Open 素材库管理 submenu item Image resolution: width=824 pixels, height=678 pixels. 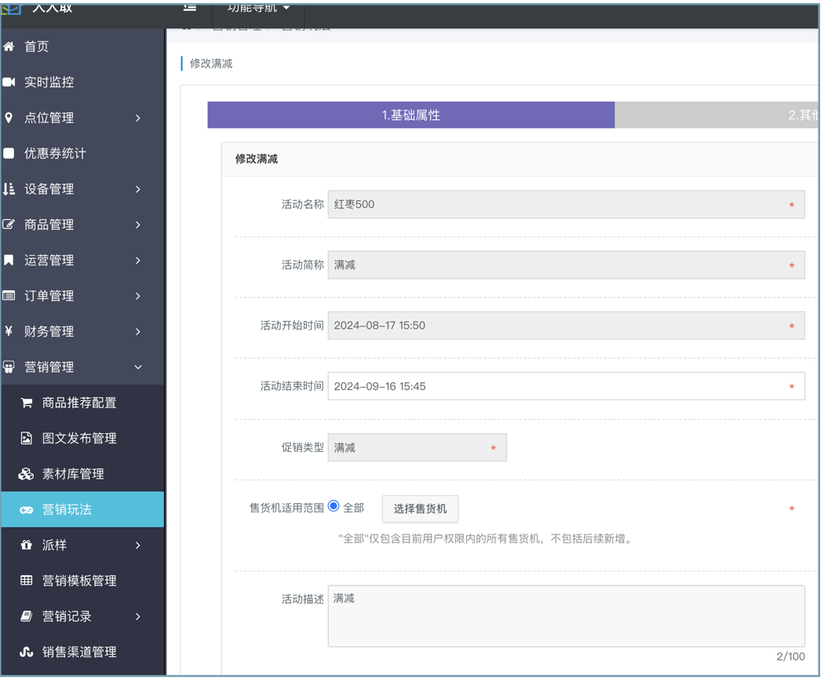click(82, 474)
